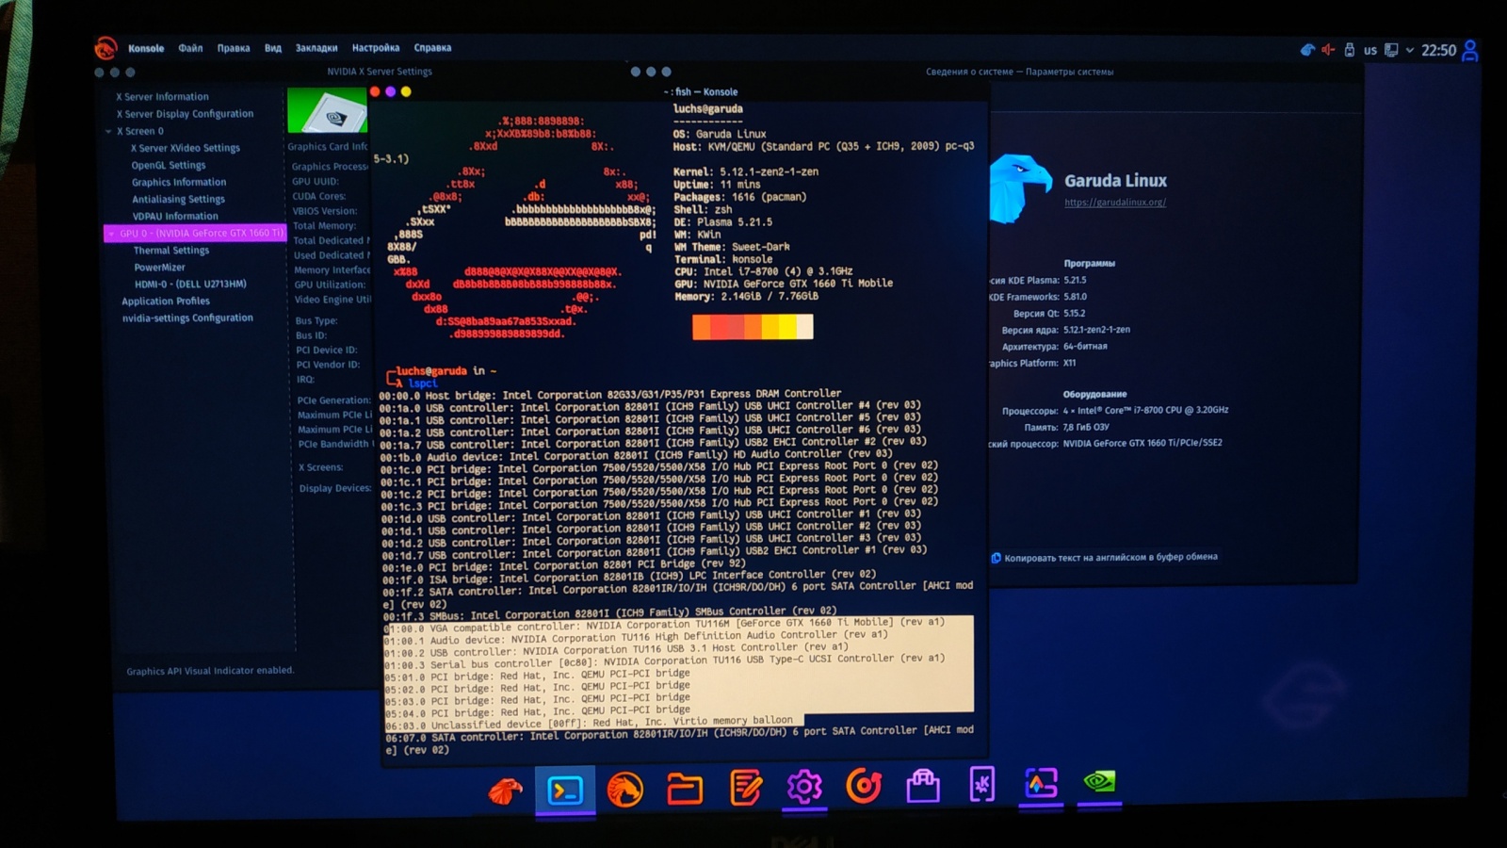Collapse the GPU 0 tree node arrow

pos(111,234)
